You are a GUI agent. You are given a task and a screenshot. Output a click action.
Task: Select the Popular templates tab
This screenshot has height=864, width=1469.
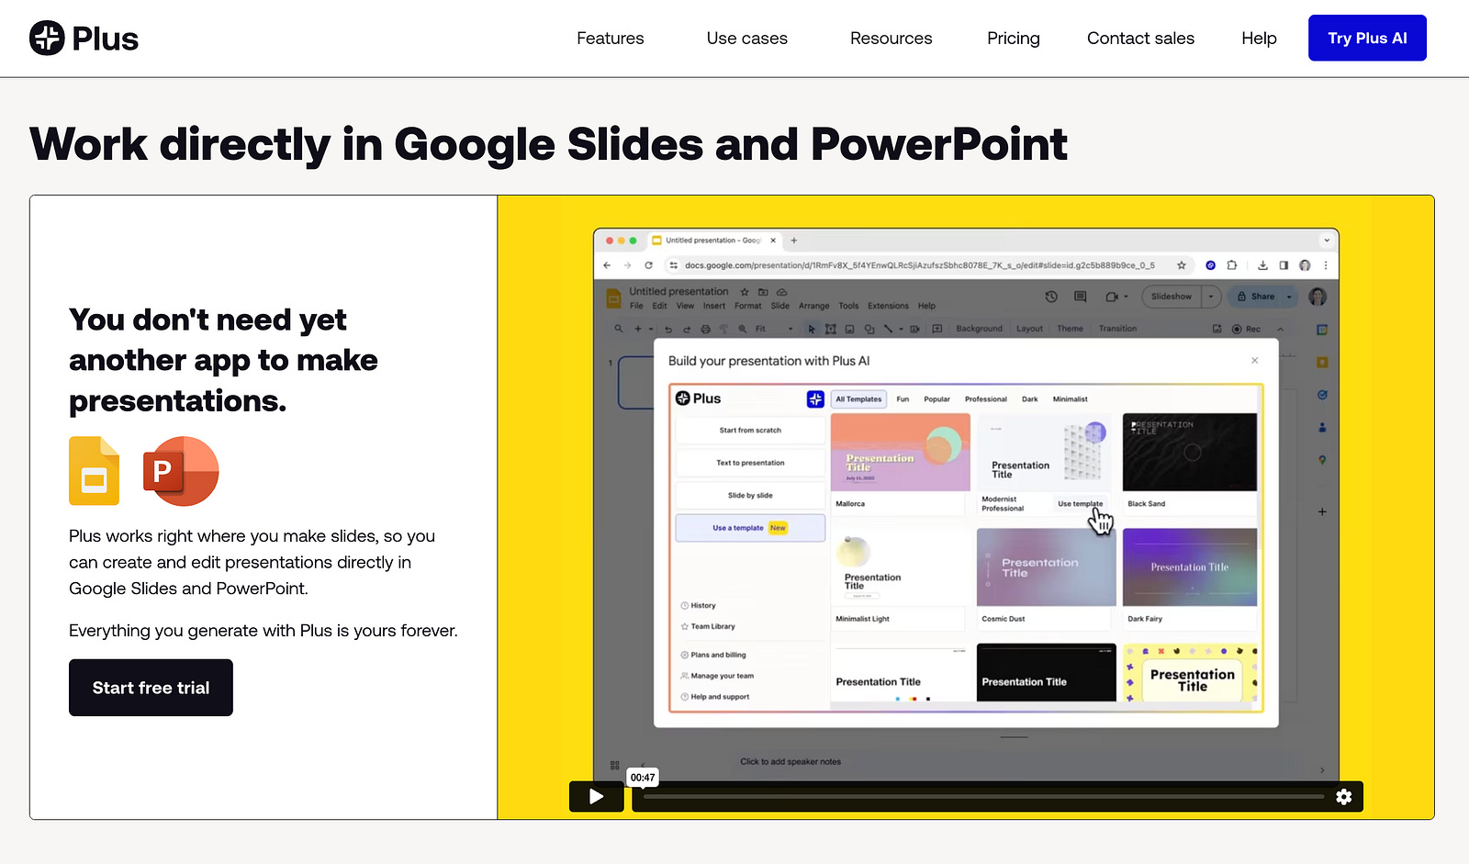click(x=936, y=399)
